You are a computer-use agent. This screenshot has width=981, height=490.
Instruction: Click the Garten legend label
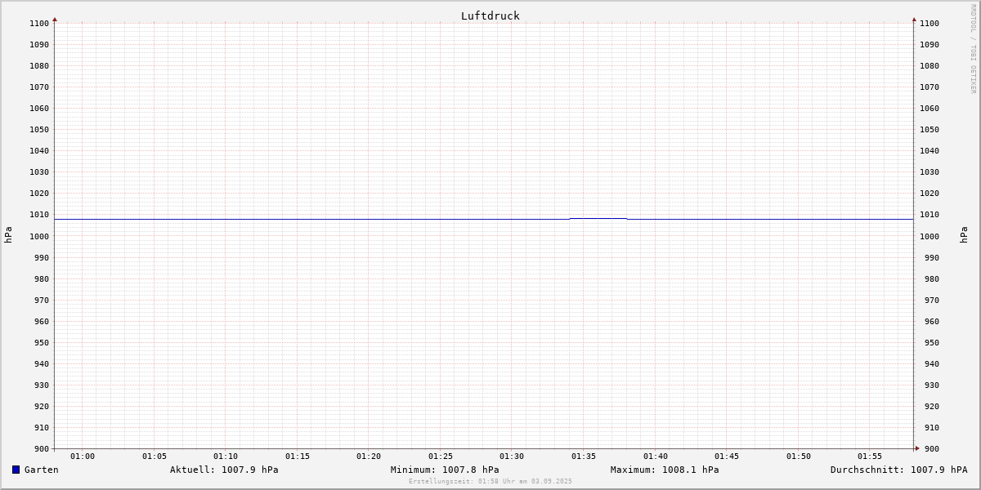[41, 470]
